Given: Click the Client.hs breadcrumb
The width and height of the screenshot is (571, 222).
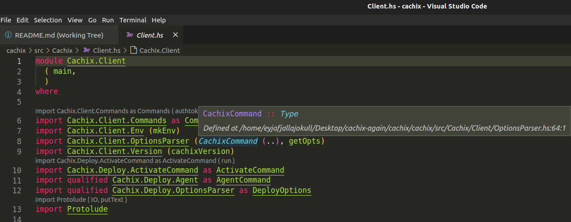Looking at the screenshot, I should [x=107, y=51].
